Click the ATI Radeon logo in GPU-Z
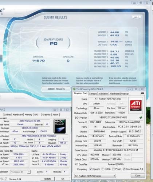The height and width of the screenshot is (182, 153). point(136,105)
